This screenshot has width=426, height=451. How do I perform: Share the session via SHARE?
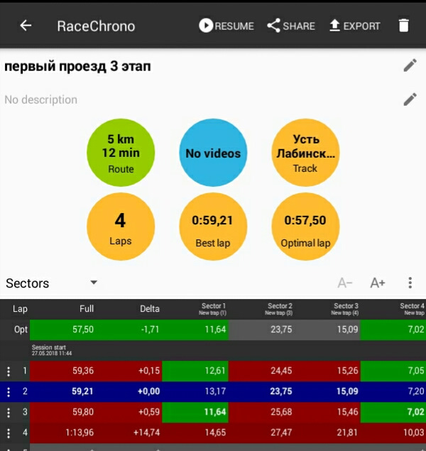pos(291,26)
